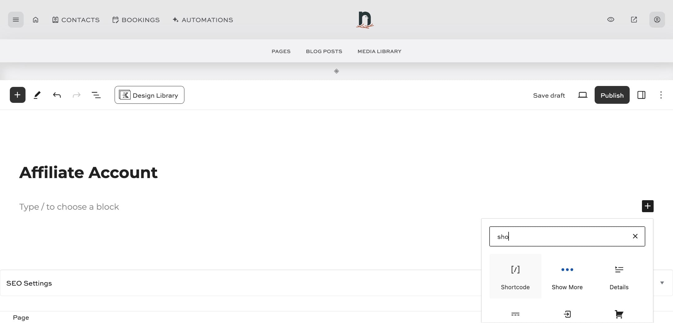673x323 pixels.
Task: Toggle the settings sidebar panel icon
Action: click(x=641, y=95)
